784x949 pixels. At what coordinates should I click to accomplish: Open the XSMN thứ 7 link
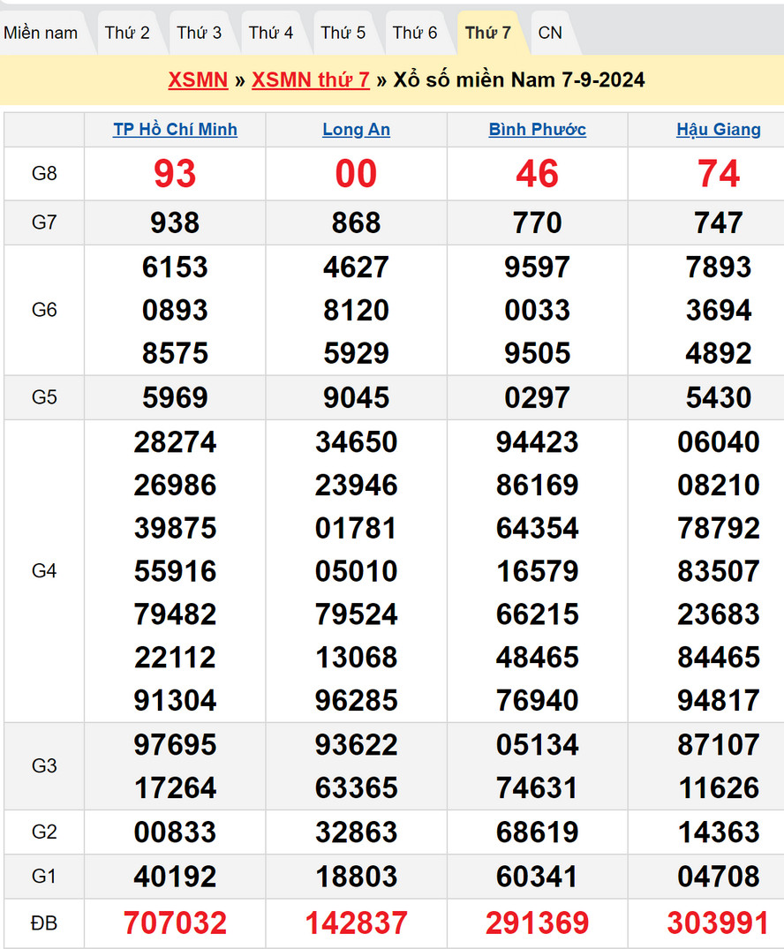[311, 79]
